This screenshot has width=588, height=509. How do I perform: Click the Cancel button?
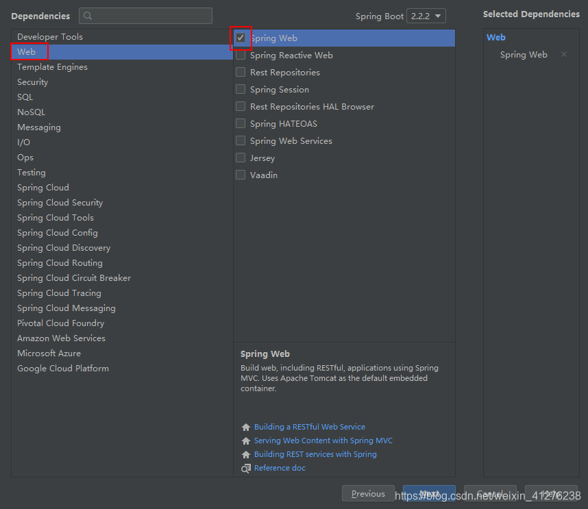(490, 494)
